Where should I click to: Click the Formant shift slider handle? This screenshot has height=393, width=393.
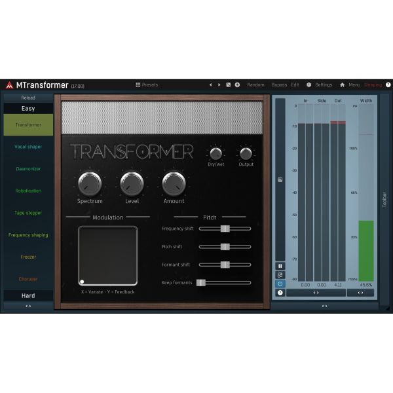pos(225,265)
